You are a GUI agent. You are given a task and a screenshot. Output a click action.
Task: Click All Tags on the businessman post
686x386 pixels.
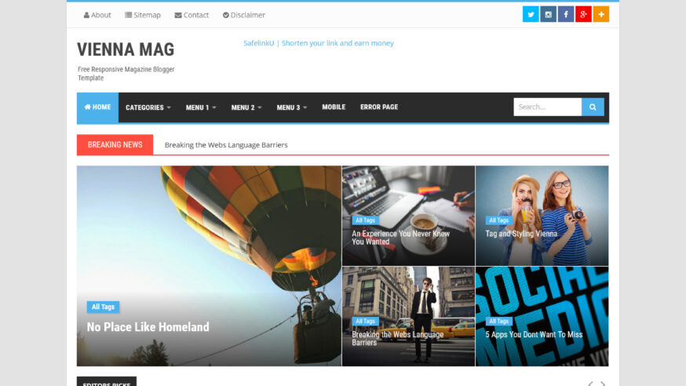365,322
